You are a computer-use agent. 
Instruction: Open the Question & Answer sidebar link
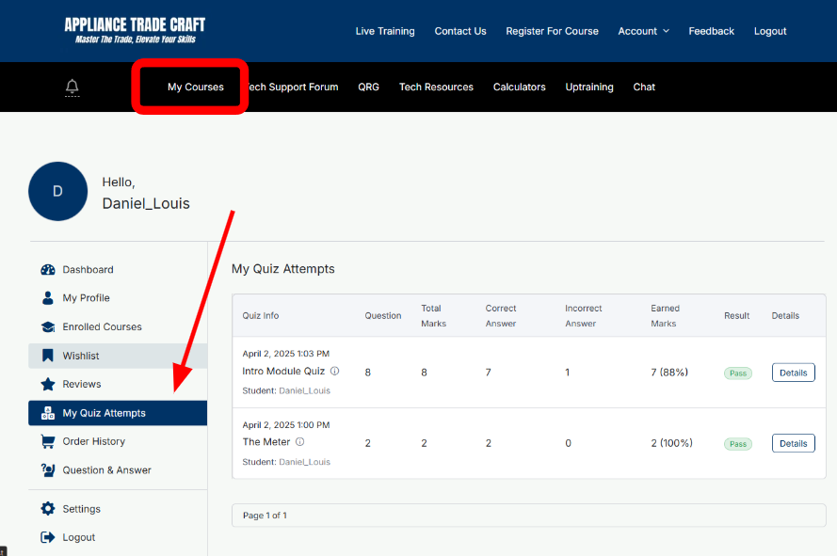click(106, 470)
